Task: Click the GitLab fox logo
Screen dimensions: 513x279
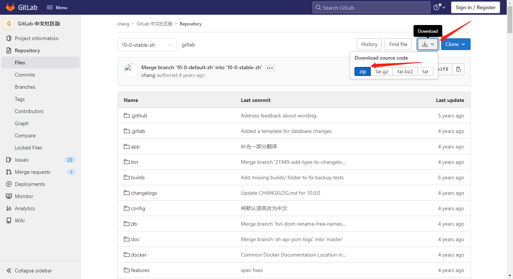Action: 10,7
